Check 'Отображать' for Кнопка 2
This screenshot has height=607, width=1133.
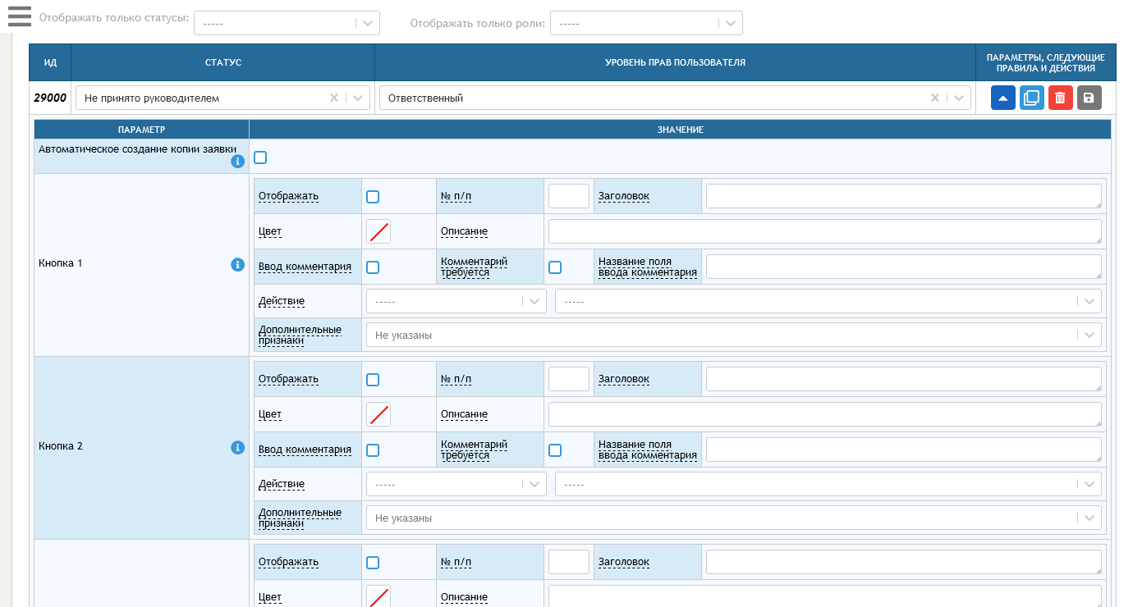373,380
